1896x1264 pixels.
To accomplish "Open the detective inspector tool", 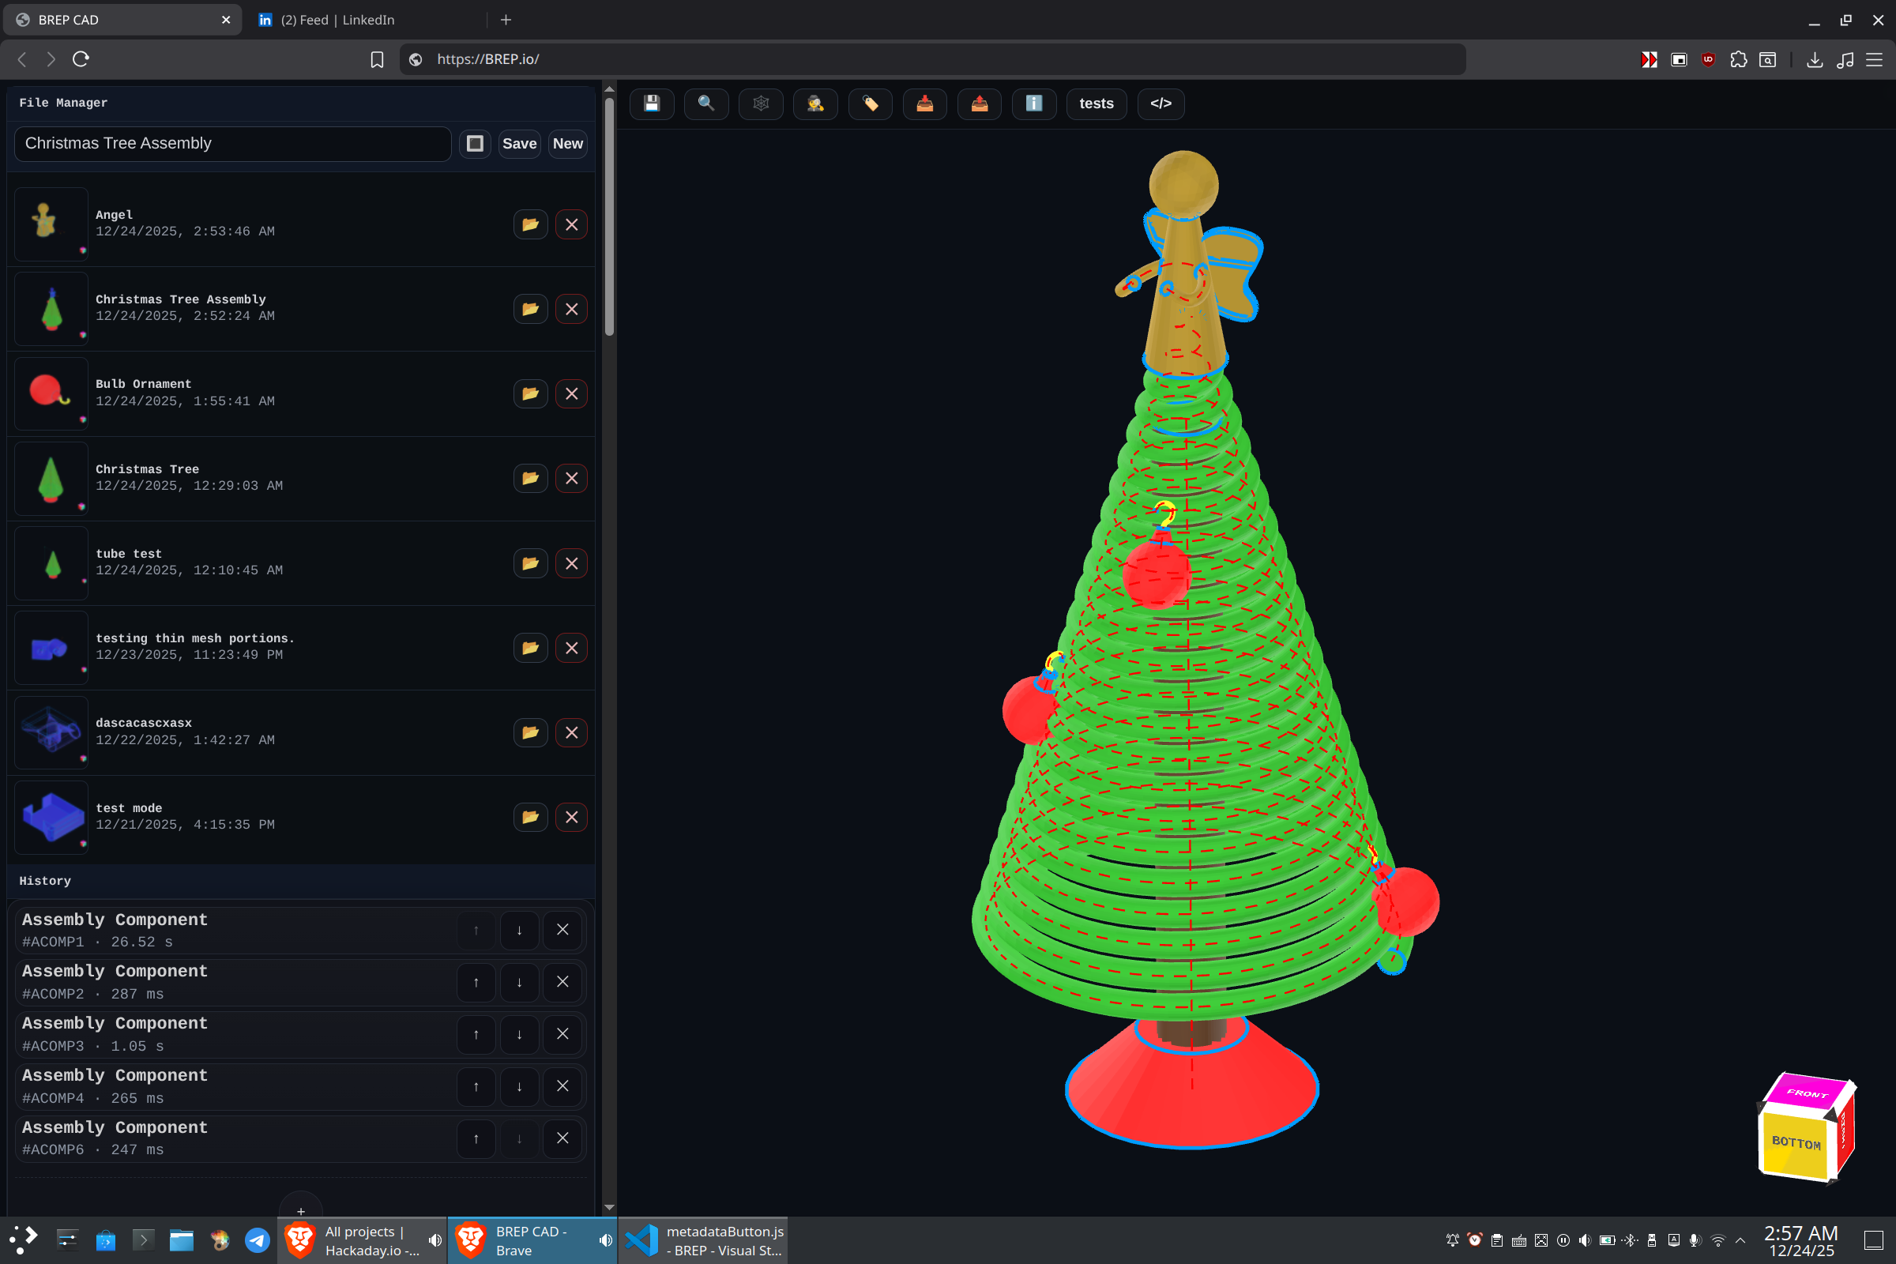I will [x=815, y=104].
